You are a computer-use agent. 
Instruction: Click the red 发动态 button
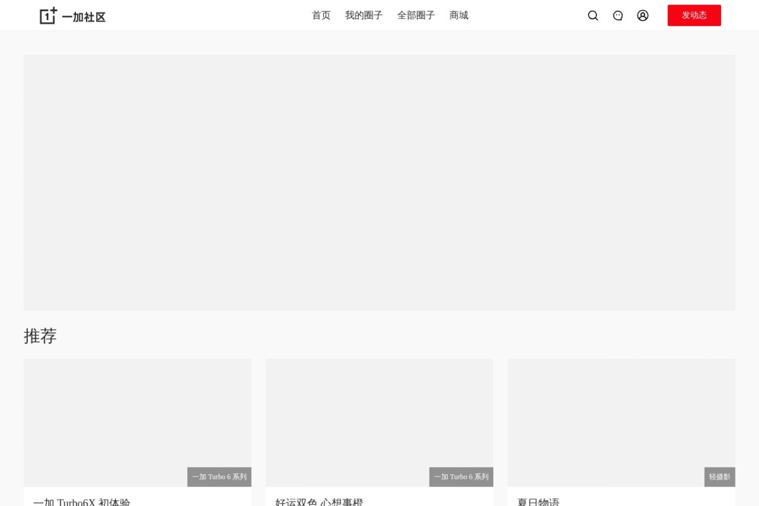pos(694,15)
